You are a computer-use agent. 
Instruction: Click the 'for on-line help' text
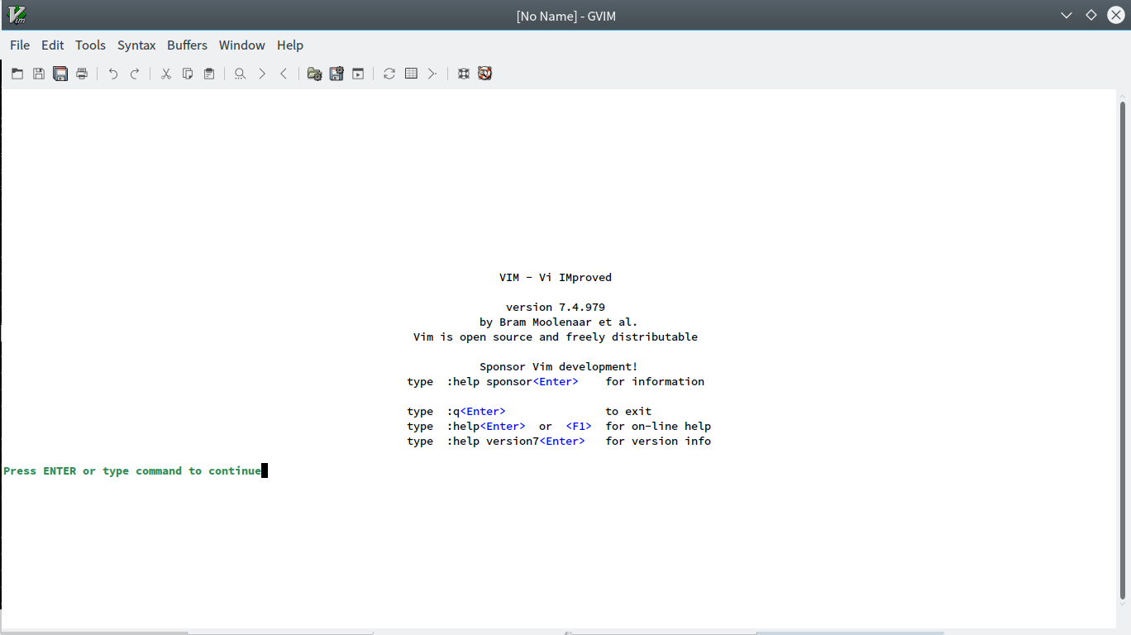[658, 427]
